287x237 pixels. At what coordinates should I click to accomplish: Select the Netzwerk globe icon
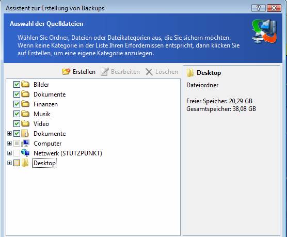tap(25, 153)
